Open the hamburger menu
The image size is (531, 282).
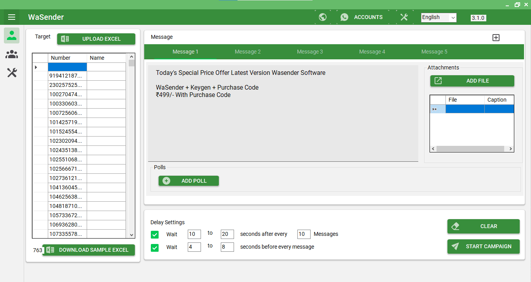(12, 17)
